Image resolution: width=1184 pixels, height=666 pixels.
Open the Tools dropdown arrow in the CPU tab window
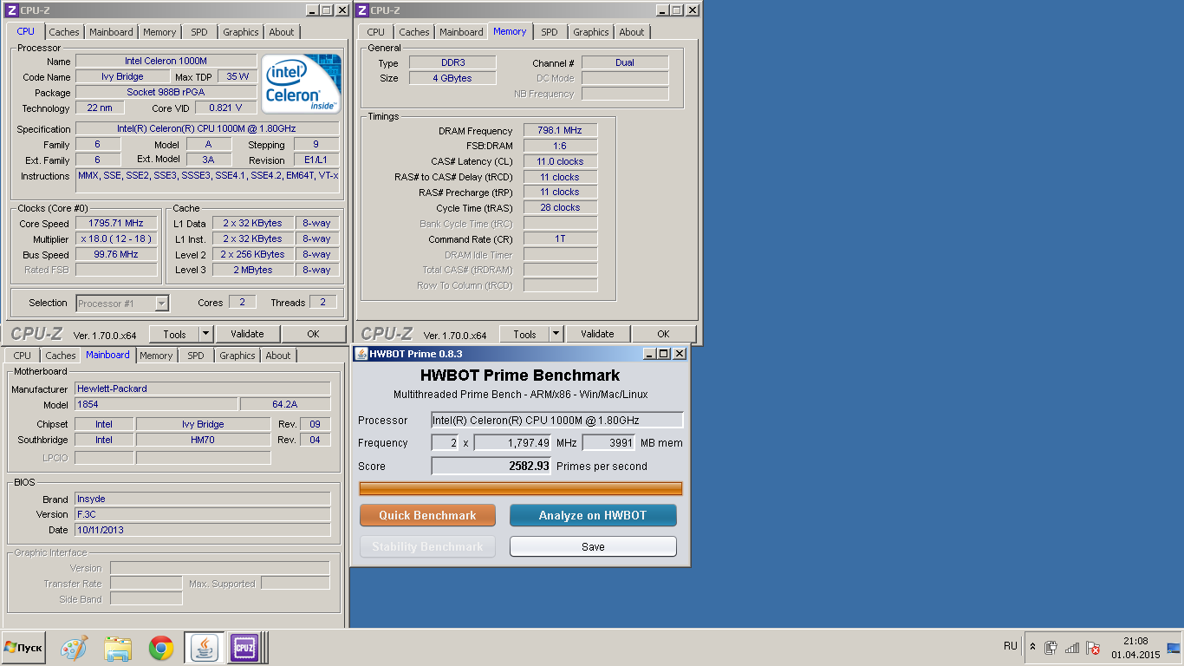point(205,334)
